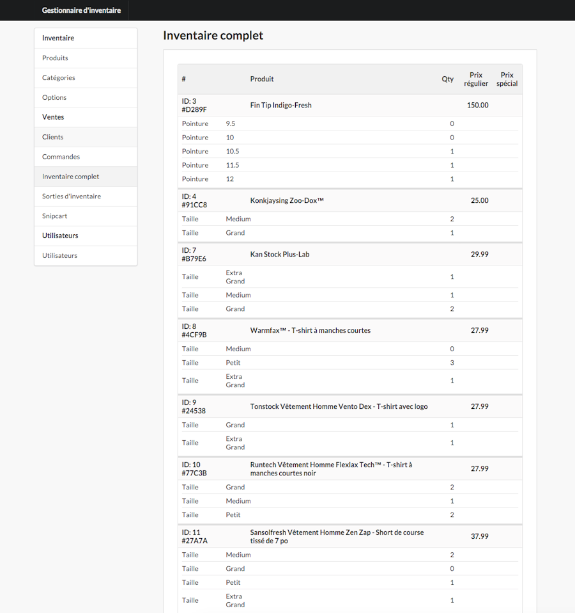The width and height of the screenshot is (575, 613).
Task: Click the 150.00 price value
Action: [x=478, y=105]
